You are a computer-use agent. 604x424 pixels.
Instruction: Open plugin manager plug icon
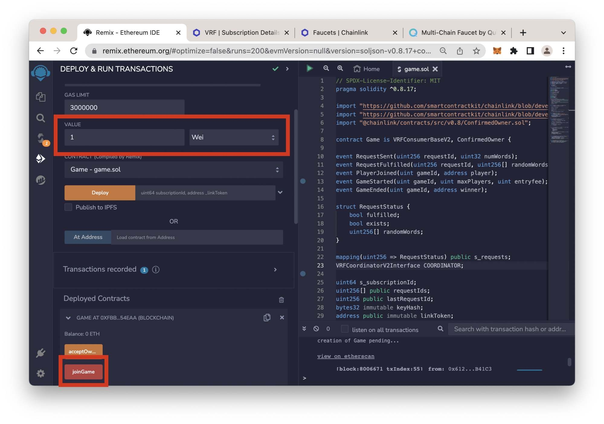coord(40,353)
